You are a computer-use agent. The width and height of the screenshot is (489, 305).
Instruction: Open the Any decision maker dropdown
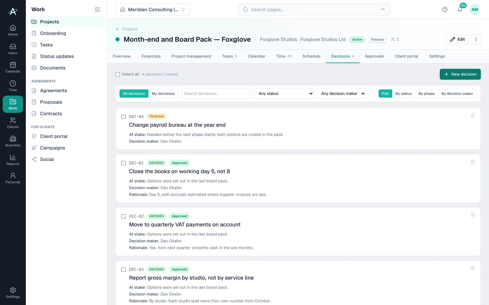(x=341, y=94)
